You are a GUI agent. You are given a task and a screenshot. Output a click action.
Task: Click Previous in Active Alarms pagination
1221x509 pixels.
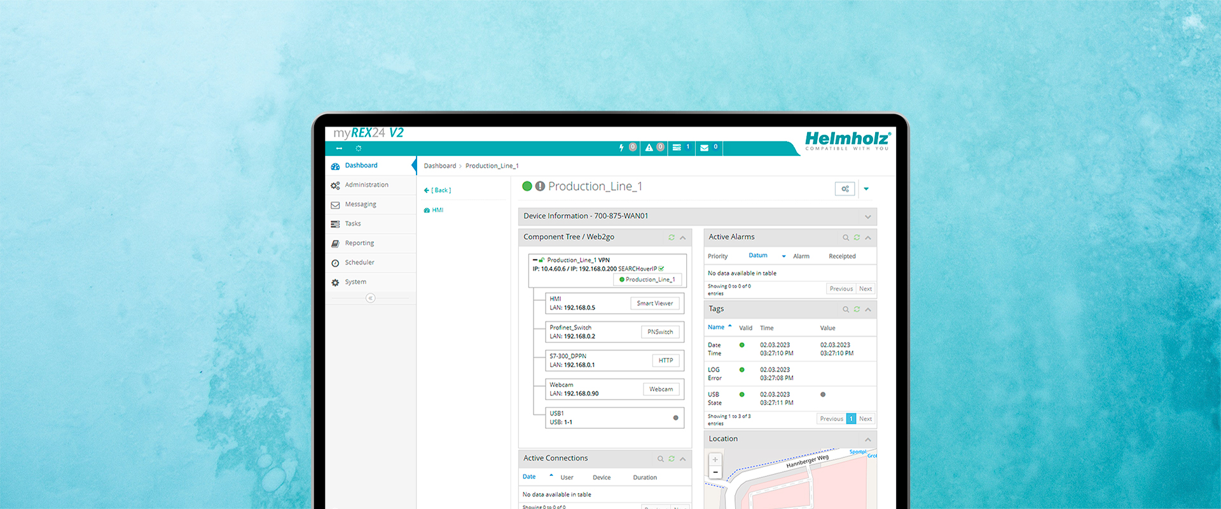[841, 289]
